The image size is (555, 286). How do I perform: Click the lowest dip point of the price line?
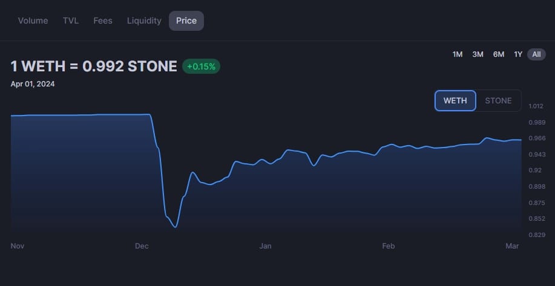(x=175, y=227)
